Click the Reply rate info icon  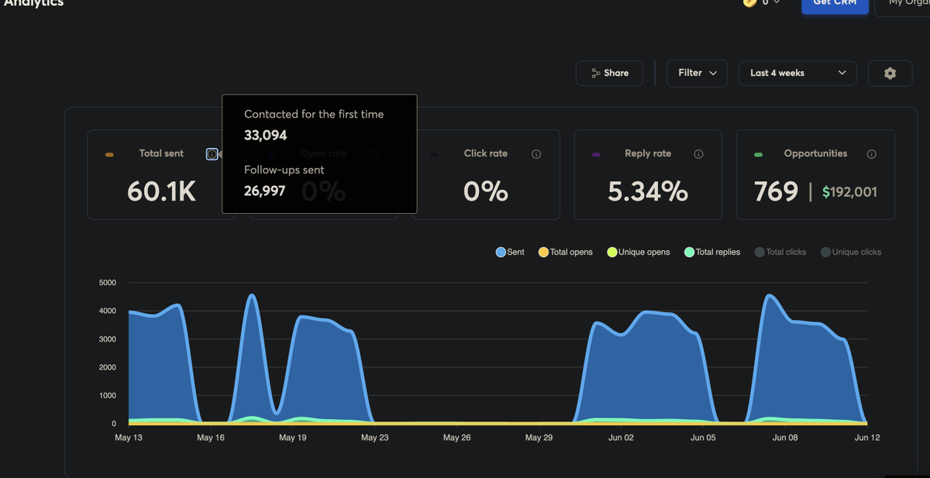coord(698,154)
